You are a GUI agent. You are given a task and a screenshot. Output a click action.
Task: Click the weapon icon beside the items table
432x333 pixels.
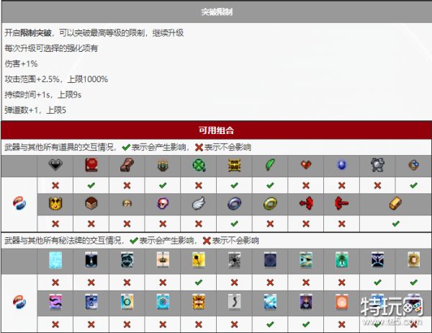[19, 203]
